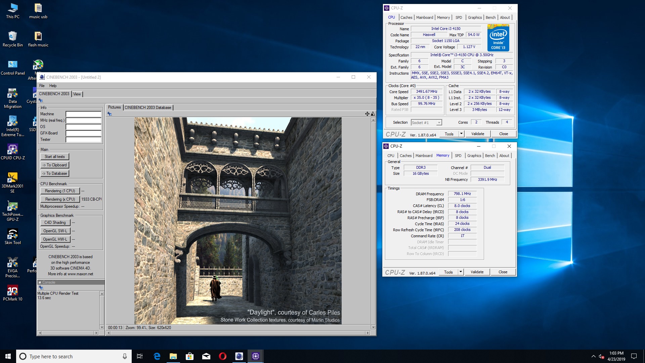Run Rendering (x CPU) benchmark
The image size is (645, 363).
tap(60, 199)
